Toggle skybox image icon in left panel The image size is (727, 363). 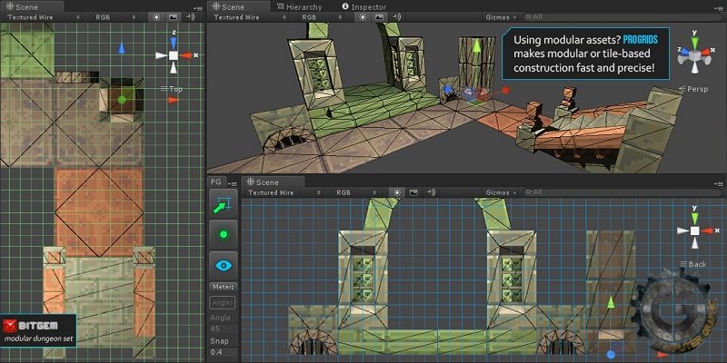(173, 17)
